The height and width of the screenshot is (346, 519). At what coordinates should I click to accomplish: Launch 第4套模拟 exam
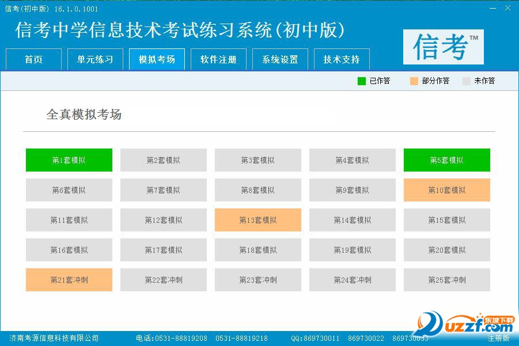(352, 160)
